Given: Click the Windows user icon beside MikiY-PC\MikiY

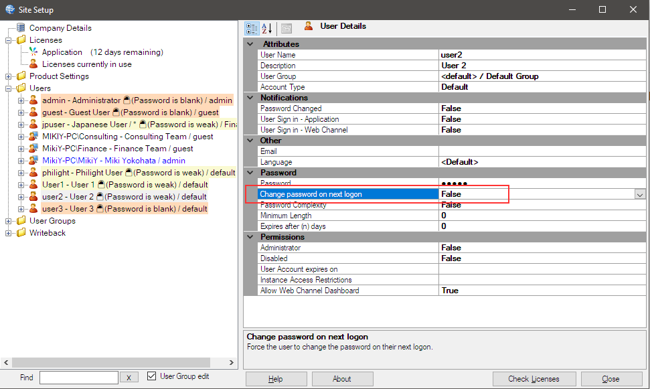Looking at the screenshot, I should tap(33, 160).
